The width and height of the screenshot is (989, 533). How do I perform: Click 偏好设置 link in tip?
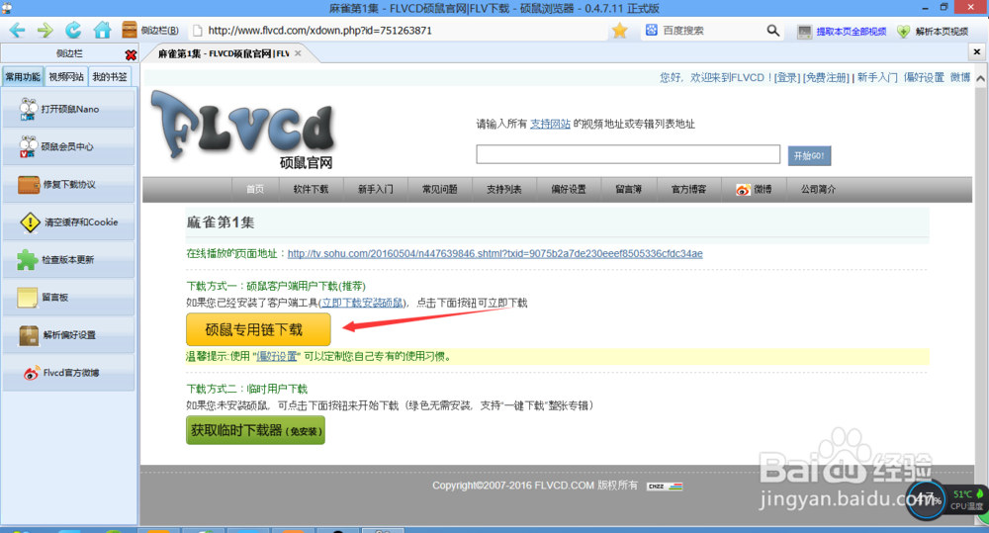click(276, 356)
